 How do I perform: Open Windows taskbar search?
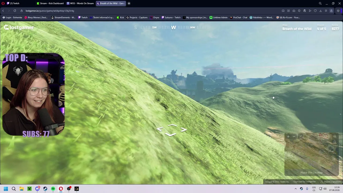pos(14,189)
